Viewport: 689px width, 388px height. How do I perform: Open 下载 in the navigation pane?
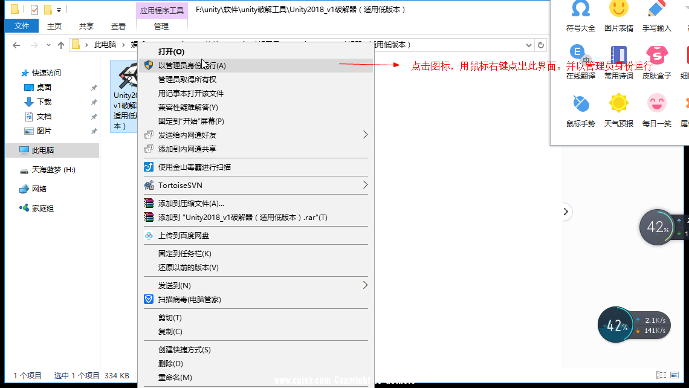coord(44,102)
